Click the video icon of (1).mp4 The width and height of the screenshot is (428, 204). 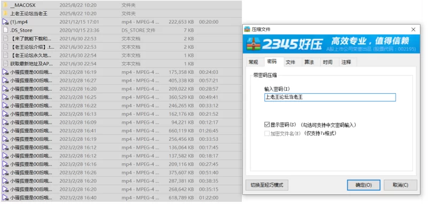tap(5, 22)
